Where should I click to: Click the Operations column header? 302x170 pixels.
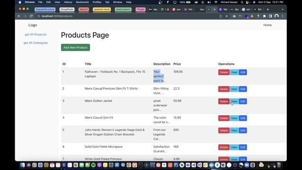(x=226, y=64)
